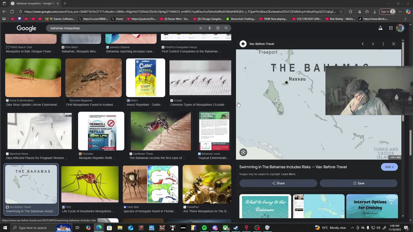This screenshot has height=232, width=413.
Task: Open Discover Magazine Iceland mosquito image
Action: 94,78
